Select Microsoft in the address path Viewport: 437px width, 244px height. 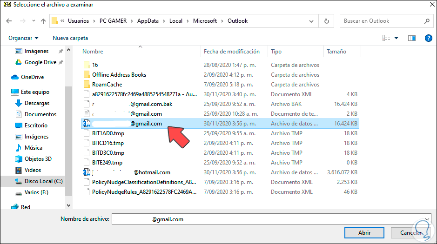point(205,21)
